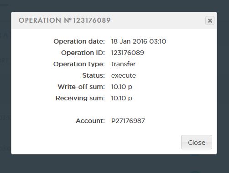229x173 pixels.
Task: Select the Operation ID label
Action: click(83, 53)
